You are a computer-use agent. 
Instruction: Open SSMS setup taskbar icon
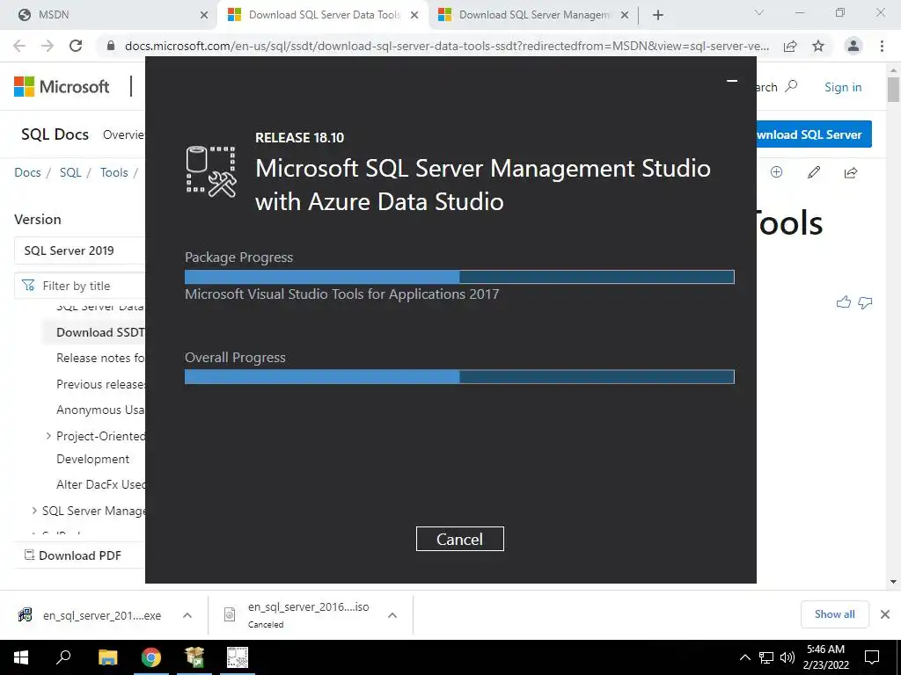pos(238,657)
